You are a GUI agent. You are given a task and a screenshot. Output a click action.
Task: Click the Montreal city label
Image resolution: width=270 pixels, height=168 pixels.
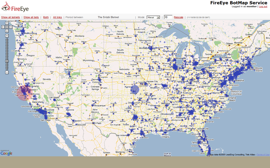point(238,43)
